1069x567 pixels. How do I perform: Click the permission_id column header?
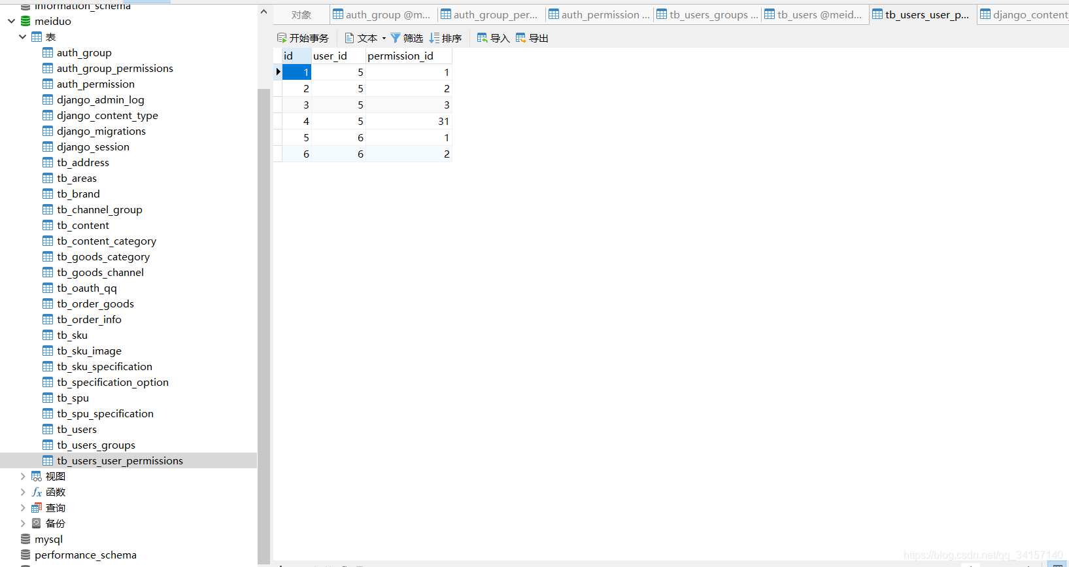click(x=409, y=56)
